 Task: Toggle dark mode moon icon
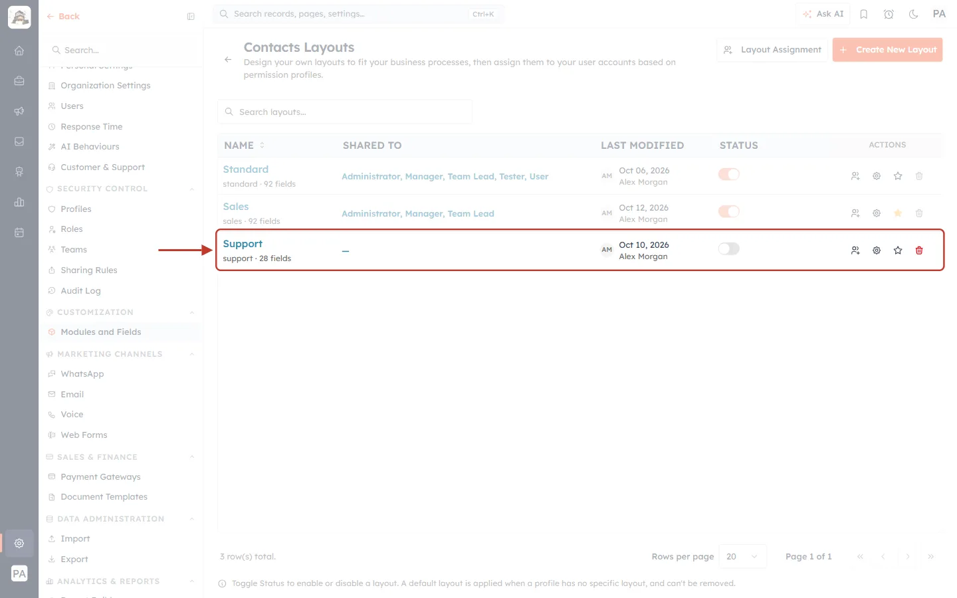[914, 14]
